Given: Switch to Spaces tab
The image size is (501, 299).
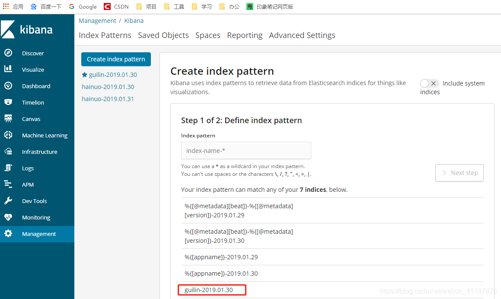Looking at the screenshot, I should (x=207, y=35).
